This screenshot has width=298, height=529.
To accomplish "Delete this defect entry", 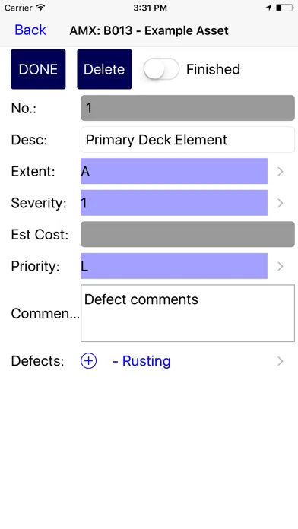I will pos(104,69).
